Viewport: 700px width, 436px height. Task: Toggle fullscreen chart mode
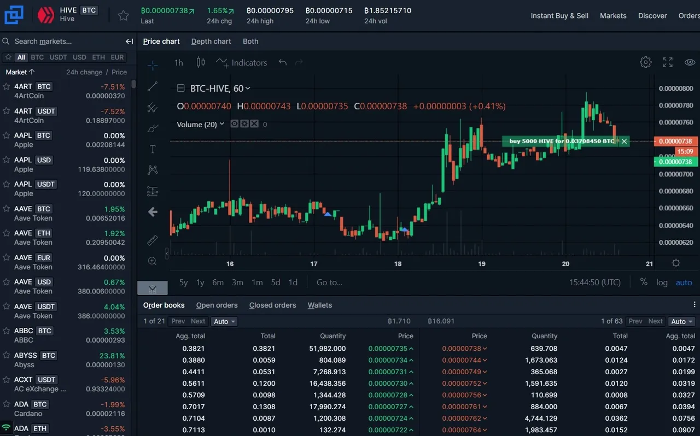tap(668, 62)
